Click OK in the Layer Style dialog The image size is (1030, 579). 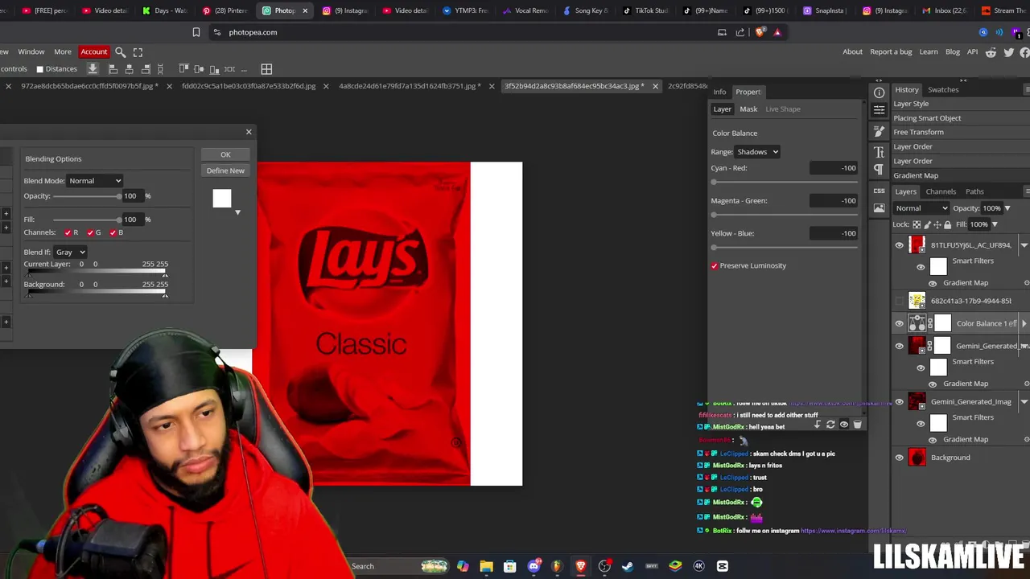[225, 154]
